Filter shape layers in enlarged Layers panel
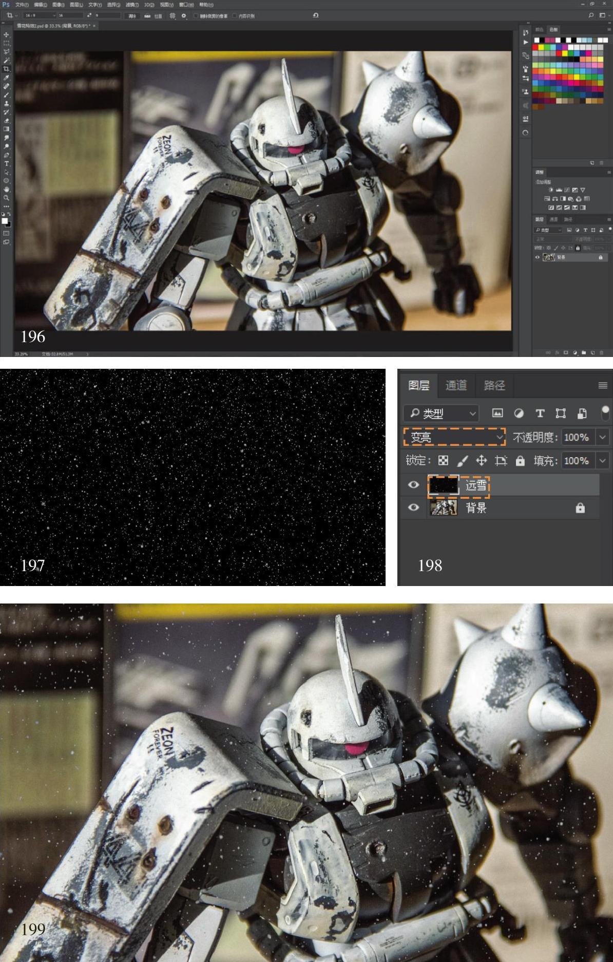The width and height of the screenshot is (613, 962). [x=561, y=413]
